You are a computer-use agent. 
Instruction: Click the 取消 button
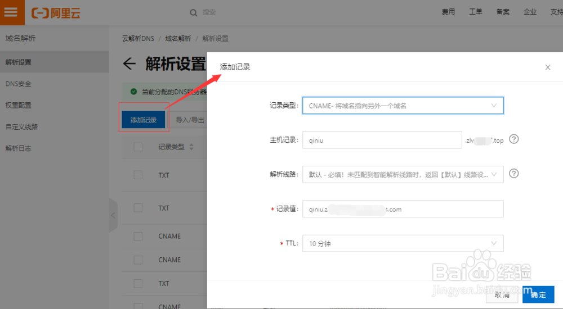point(502,294)
